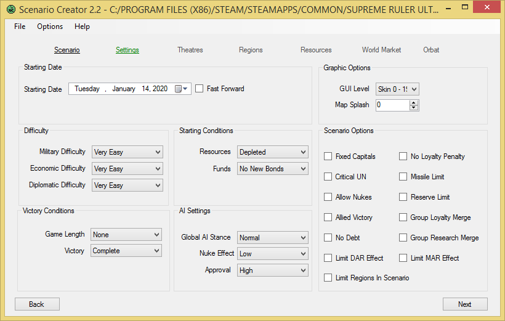Open the Options menu
Image resolution: width=505 pixels, height=321 pixels.
click(50, 26)
